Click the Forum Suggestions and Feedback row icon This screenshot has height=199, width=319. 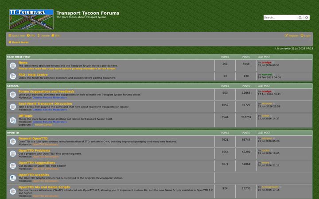13,95
